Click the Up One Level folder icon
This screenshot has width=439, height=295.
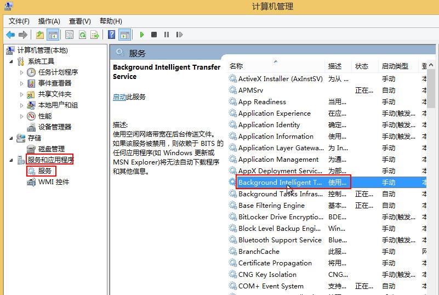click(40, 35)
